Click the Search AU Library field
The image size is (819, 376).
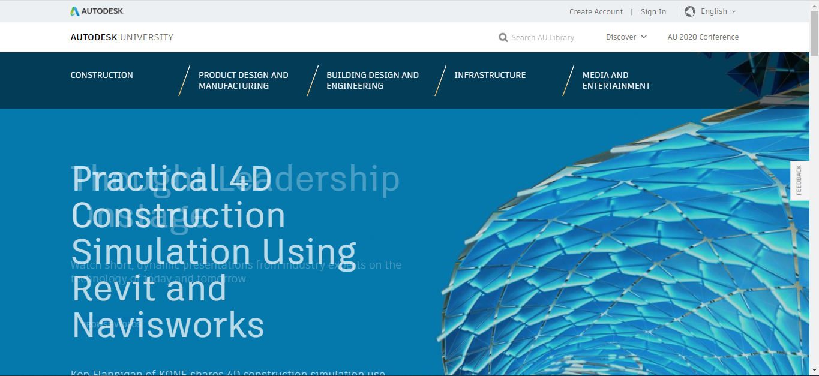tap(543, 37)
